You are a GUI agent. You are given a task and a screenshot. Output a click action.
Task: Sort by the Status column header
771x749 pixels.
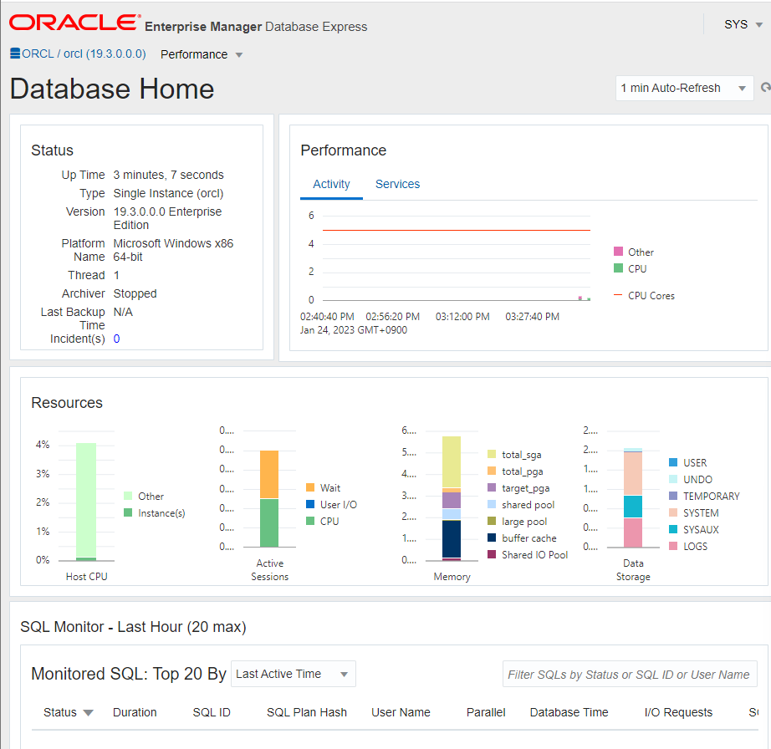click(x=60, y=712)
